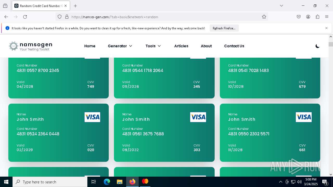
Task: Show hidden system tray icons
Action: pyautogui.click(x=280, y=182)
